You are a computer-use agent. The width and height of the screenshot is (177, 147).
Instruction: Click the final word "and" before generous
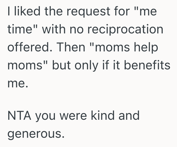tap(129, 116)
